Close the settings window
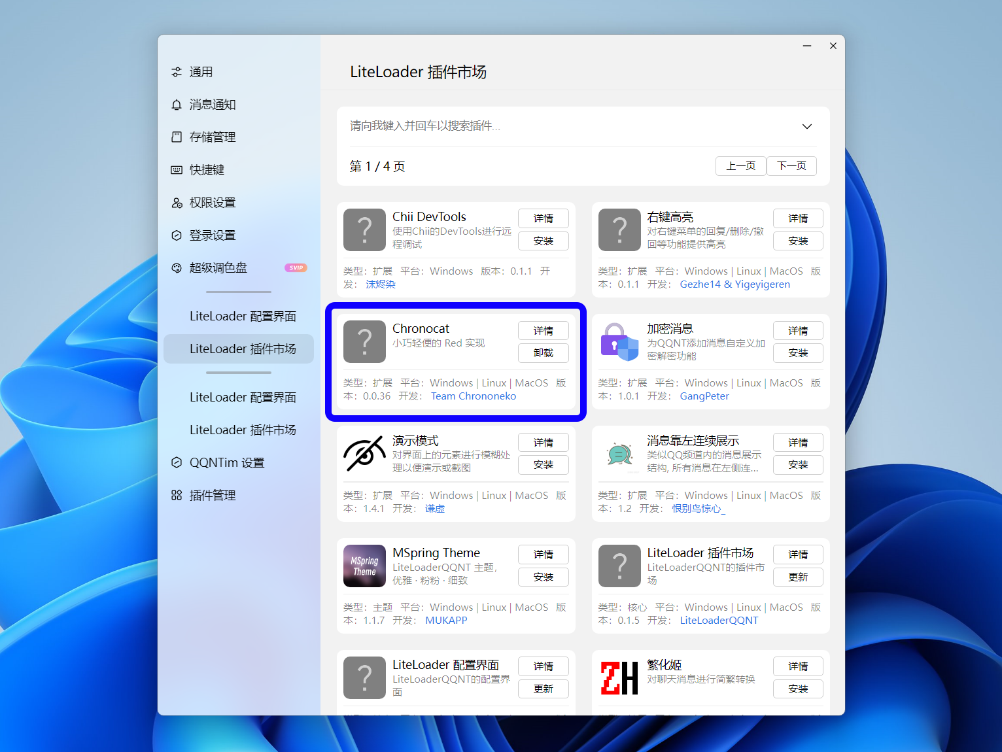 [x=833, y=46]
